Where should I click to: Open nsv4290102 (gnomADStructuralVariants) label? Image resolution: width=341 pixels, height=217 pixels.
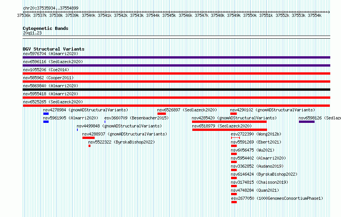(272, 110)
